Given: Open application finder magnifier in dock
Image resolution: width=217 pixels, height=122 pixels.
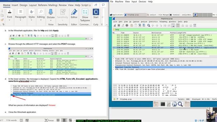Looking at the screenshot, I should coord(180,104).
